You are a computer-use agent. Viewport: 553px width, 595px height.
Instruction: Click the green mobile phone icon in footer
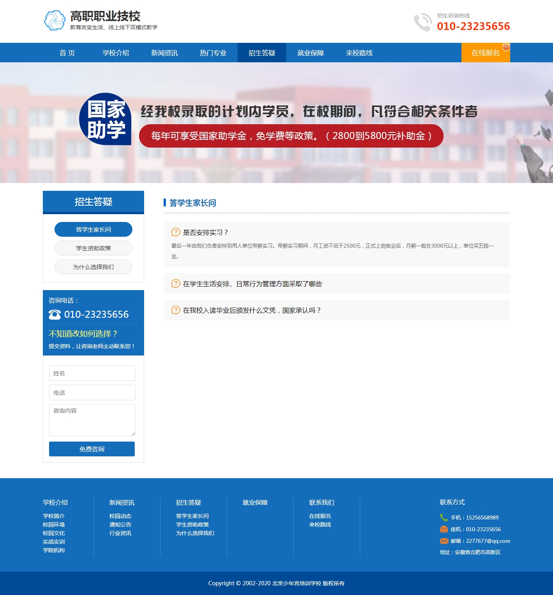[x=444, y=517]
